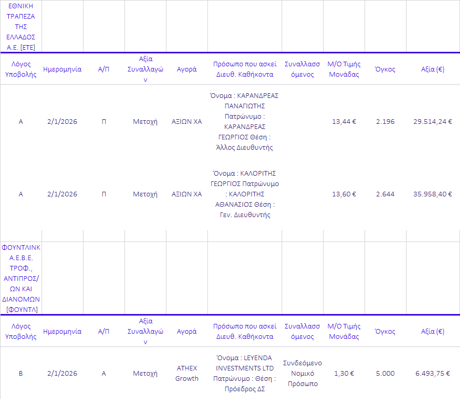Viewport: 460px width, 399px height.
Task: Click Όγκος header in the ΕΤΕ table
Action: (385, 69)
